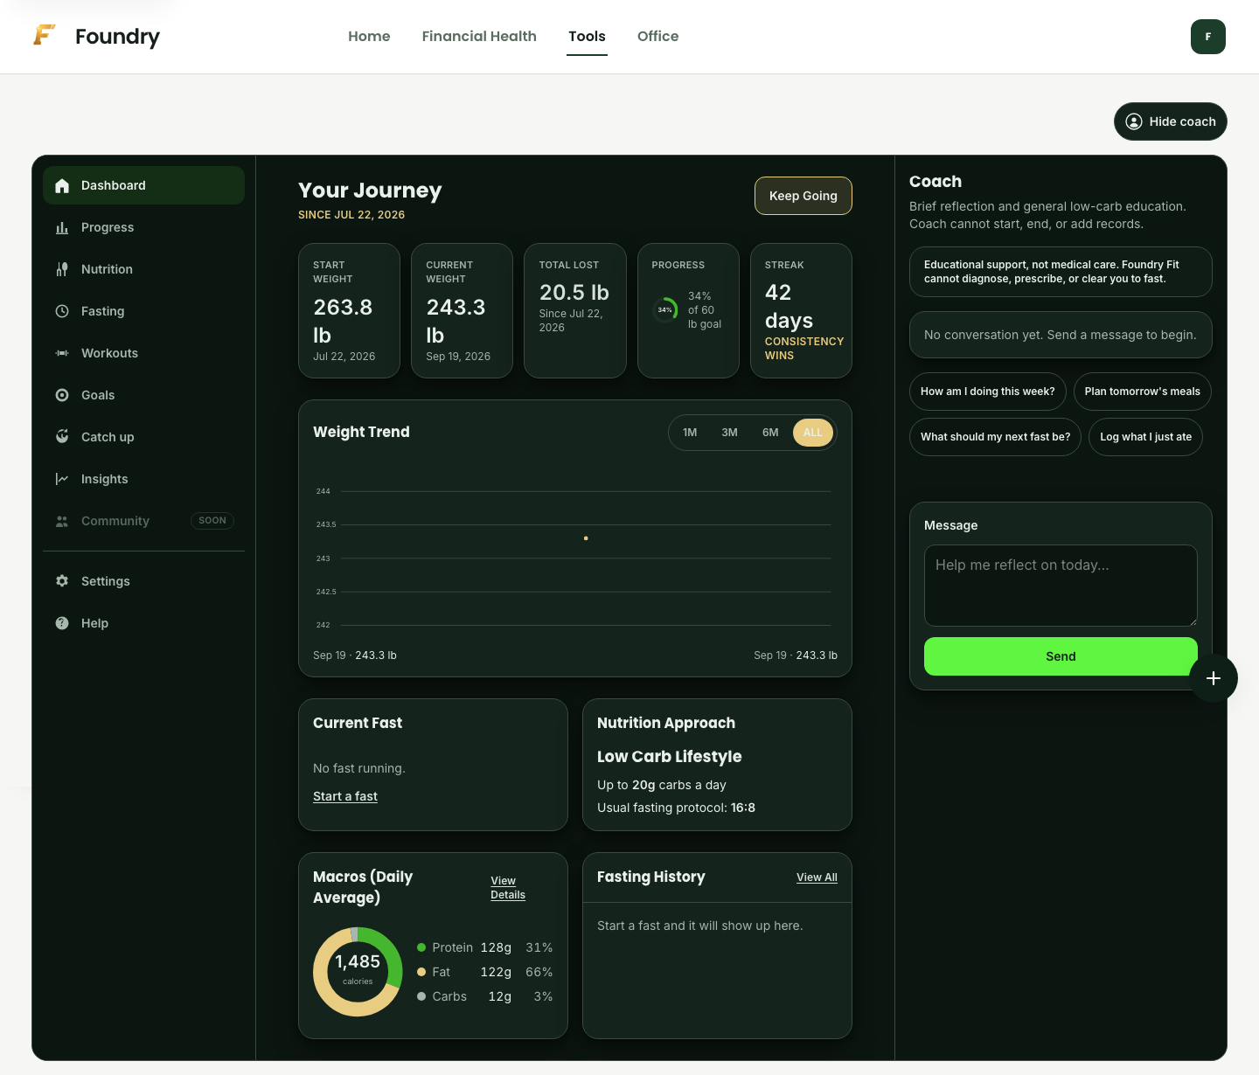Click the Streak 42 days card
Image resolution: width=1259 pixels, height=1075 pixels.
point(801,310)
